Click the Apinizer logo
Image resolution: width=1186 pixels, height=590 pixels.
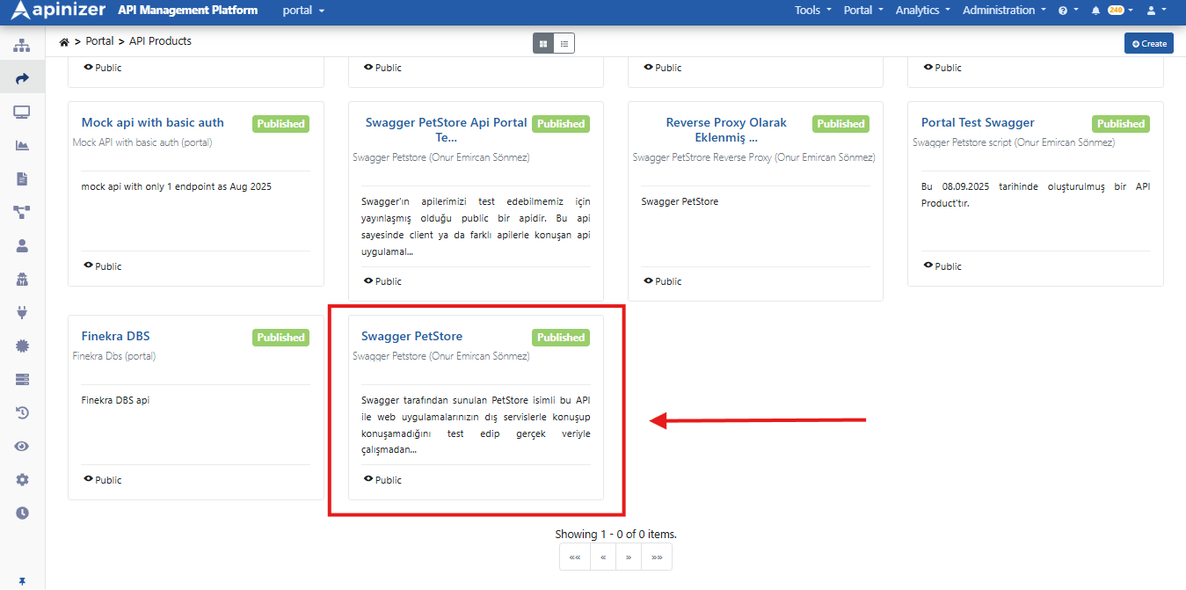(x=59, y=11)
